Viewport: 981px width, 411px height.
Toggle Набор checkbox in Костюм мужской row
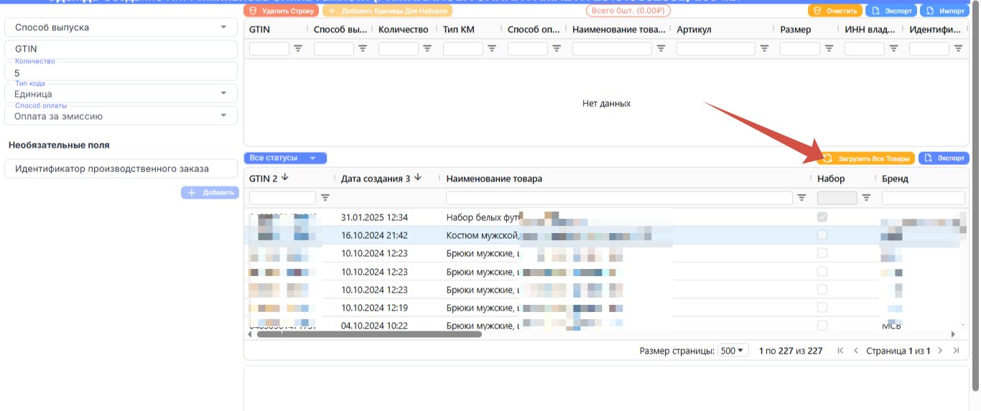(822, 235)
